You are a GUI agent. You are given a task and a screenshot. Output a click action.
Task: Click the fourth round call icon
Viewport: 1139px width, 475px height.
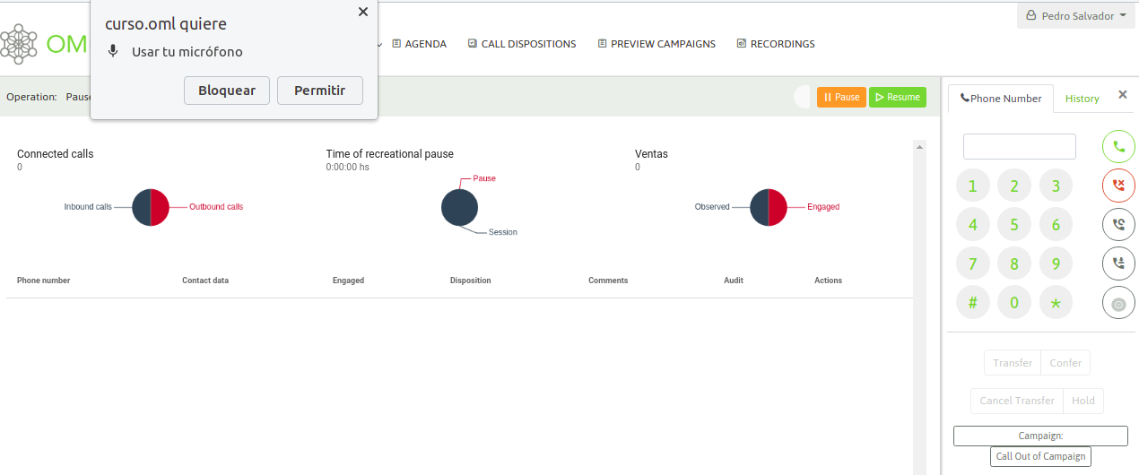click(x=1118, y=263)
